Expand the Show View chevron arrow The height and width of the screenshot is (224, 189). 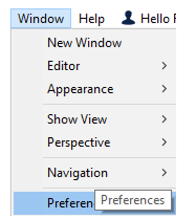tap(165, 119)
